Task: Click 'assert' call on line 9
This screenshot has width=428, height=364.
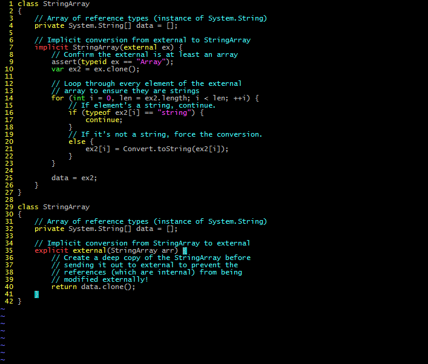Action: [64, 62]
